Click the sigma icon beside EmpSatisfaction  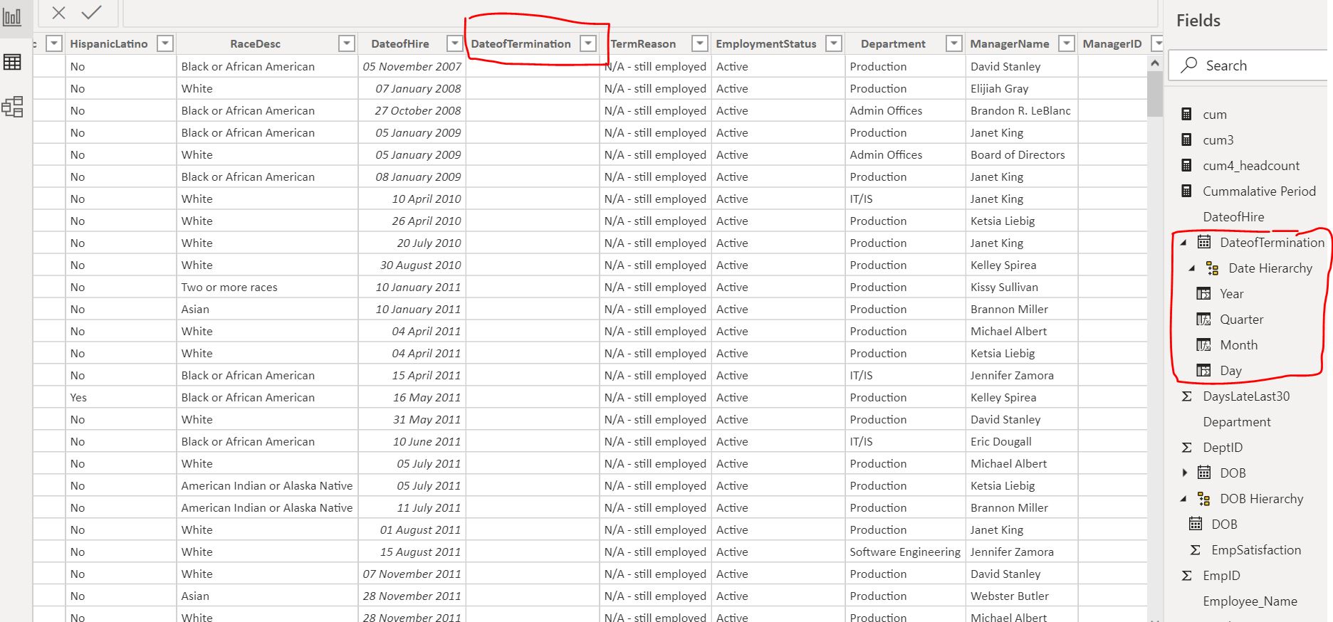coord(1196,550)
